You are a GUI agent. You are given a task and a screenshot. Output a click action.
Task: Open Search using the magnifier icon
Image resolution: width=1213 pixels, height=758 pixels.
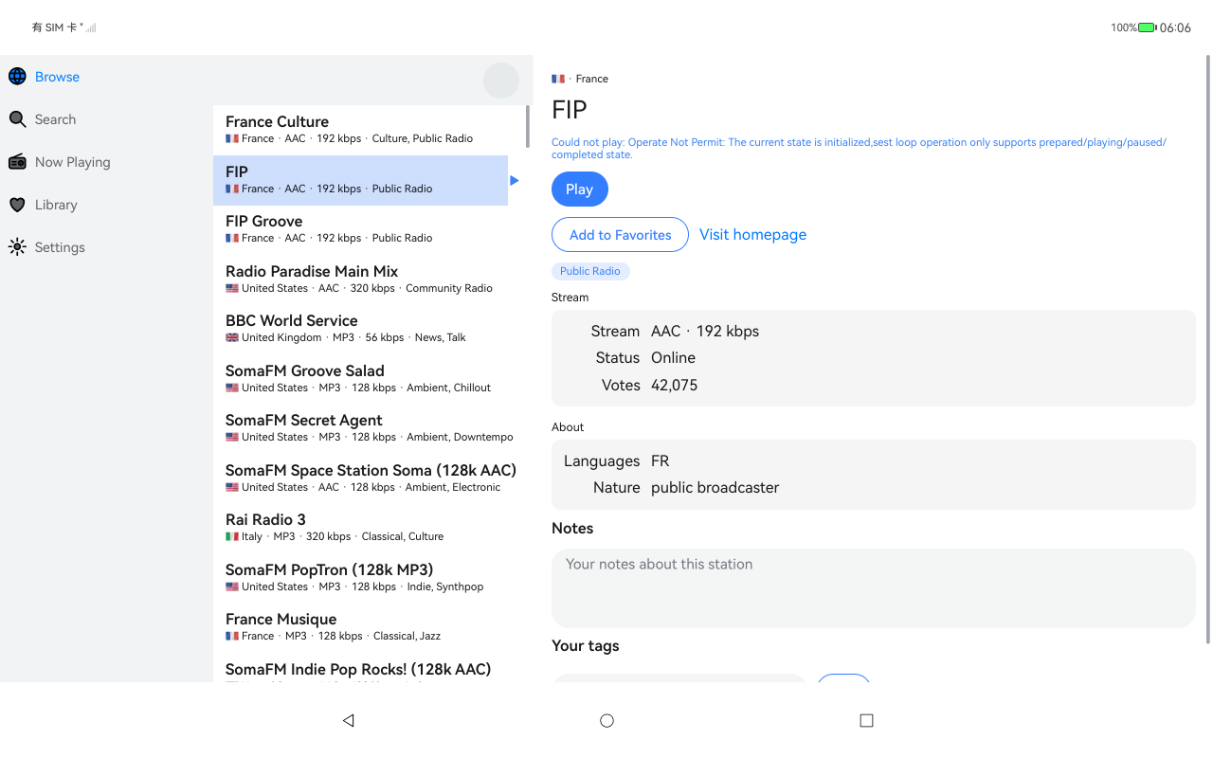coord(17,119)
